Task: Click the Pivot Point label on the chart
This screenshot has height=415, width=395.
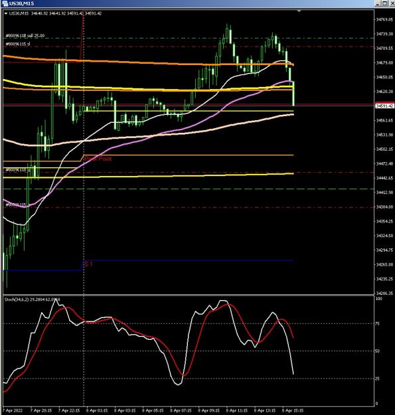Action: [x=98, y=159]
